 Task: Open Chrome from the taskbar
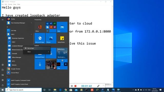click(66, 90)
